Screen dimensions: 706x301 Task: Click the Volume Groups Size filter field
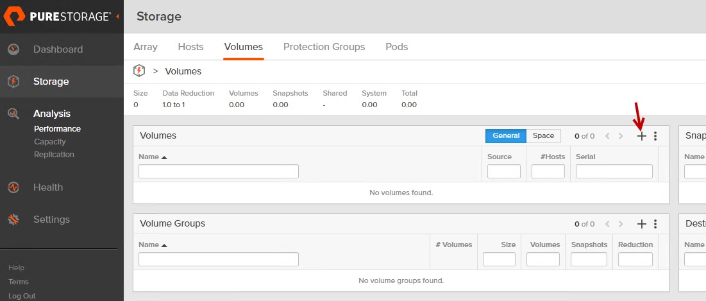pyautogui.click(x=500, y=259)
